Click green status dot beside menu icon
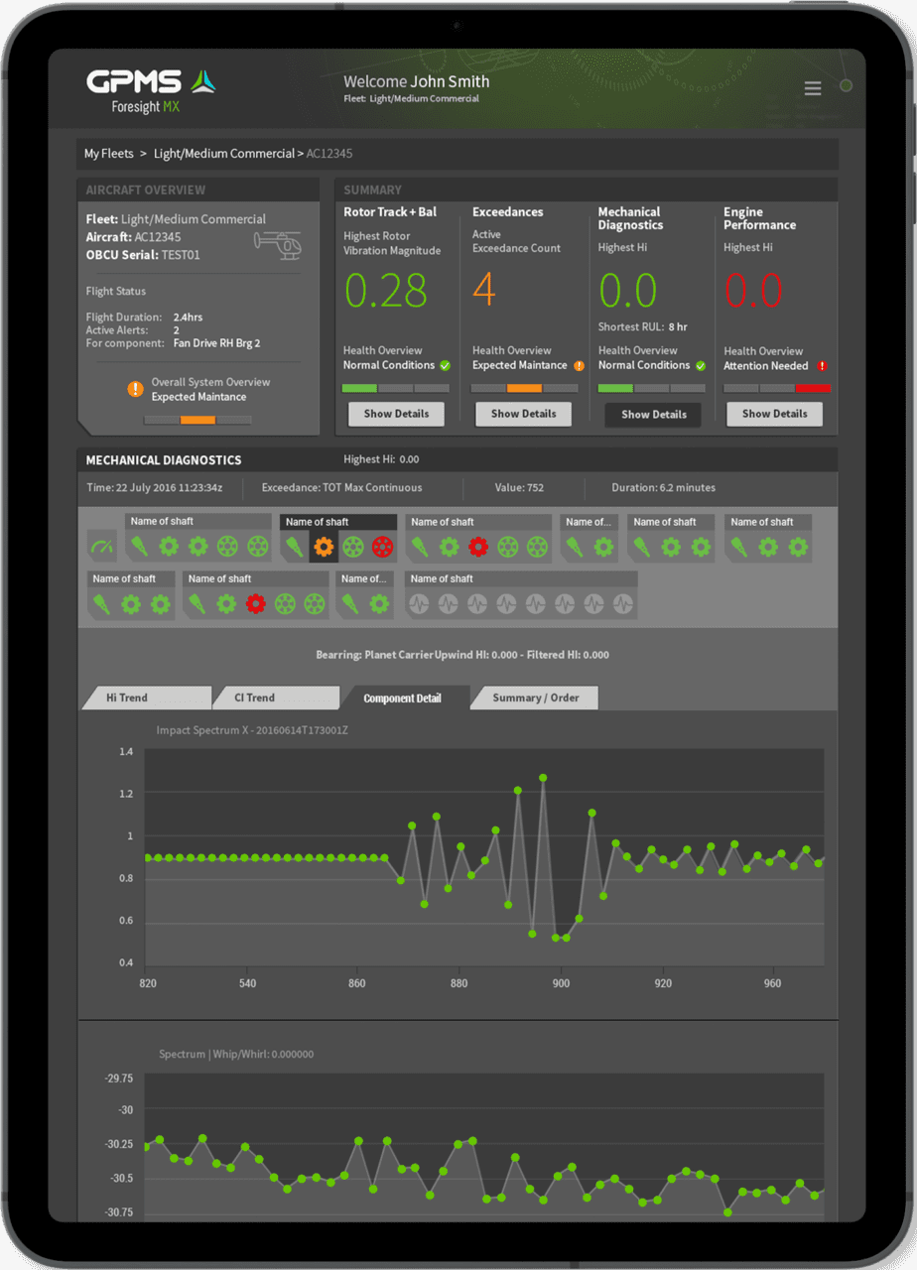Screen dimensions: 917x1270 click(846, 86)
